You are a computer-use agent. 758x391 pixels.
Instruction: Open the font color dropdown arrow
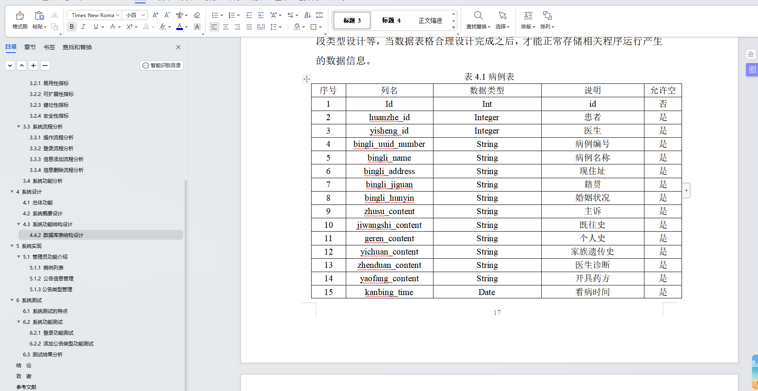(x=186, y=27)
